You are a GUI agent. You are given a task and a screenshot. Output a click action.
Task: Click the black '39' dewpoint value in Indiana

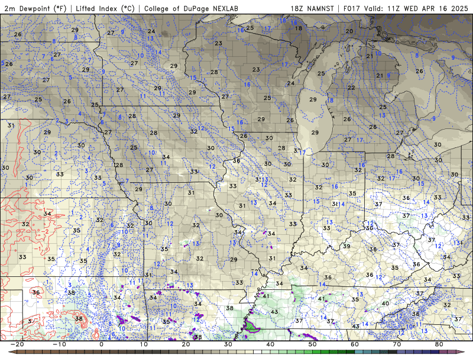click(346, 246)
